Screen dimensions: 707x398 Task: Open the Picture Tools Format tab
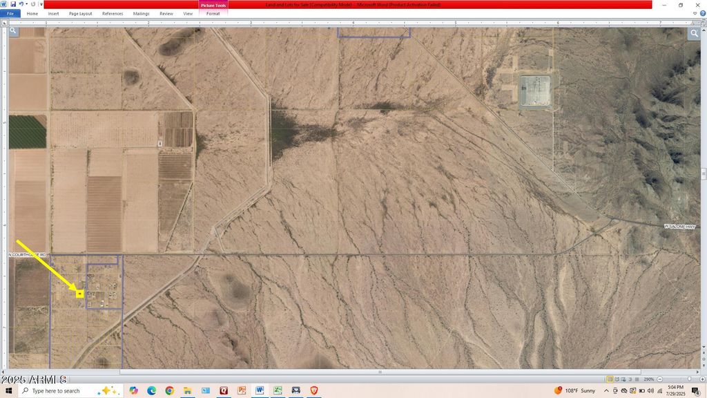tap(213, 13)
